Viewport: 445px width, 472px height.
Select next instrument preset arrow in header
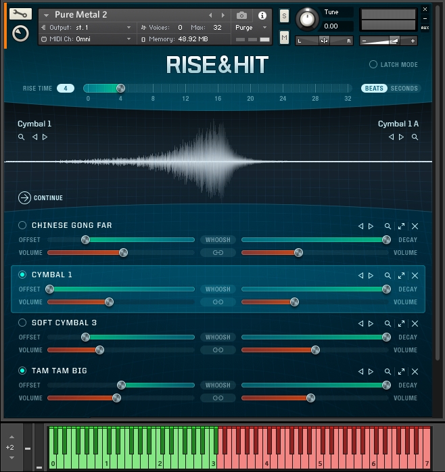click(x=223, y=15)
